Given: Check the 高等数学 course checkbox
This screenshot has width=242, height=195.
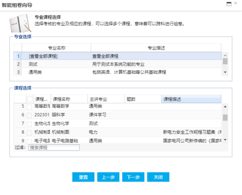Looking at the screenshot, I should (x=29, y=107).
